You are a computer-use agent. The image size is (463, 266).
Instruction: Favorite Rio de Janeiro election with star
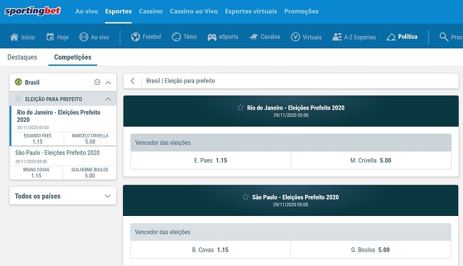[241, 107]
